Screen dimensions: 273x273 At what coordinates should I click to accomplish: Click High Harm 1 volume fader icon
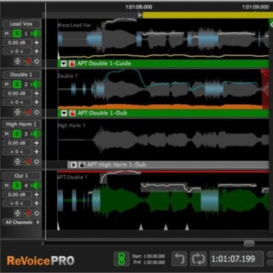36,143
